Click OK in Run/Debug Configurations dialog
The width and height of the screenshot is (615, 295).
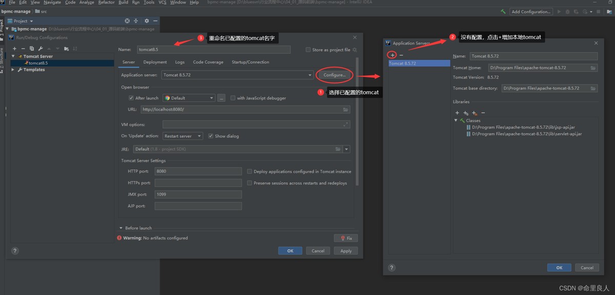click(290, 251)
